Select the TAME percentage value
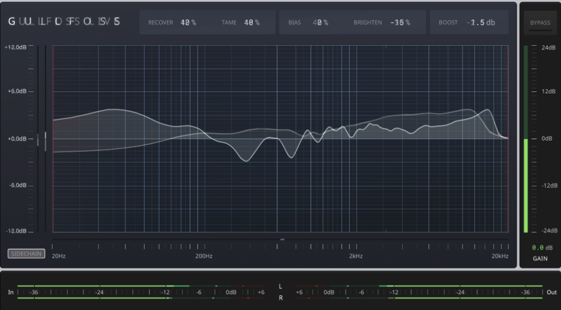Viewport: 561px width, 310px height. tap(251, 22)
